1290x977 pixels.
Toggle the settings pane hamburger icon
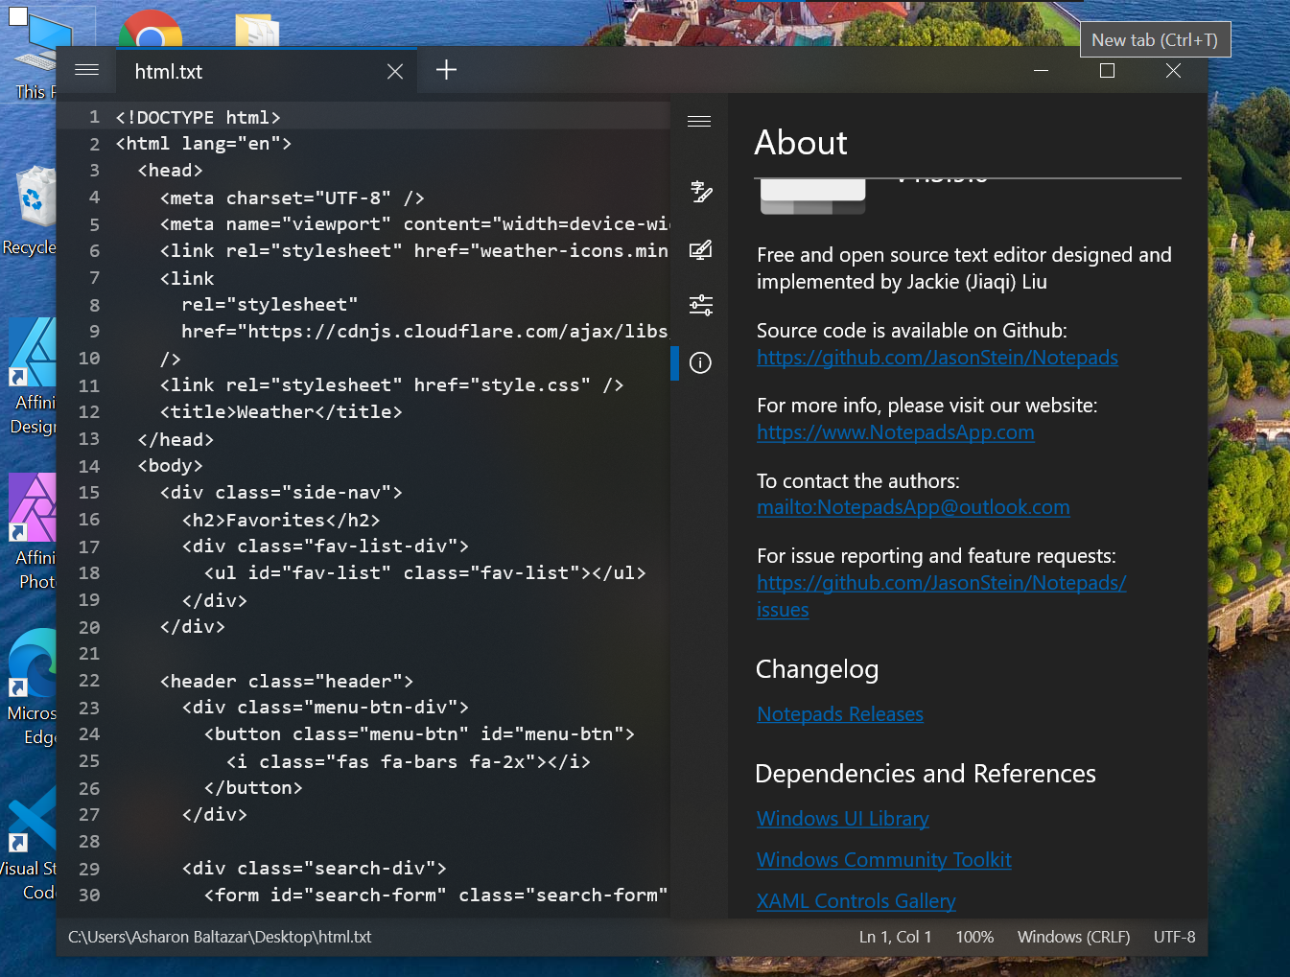(699, 121)
